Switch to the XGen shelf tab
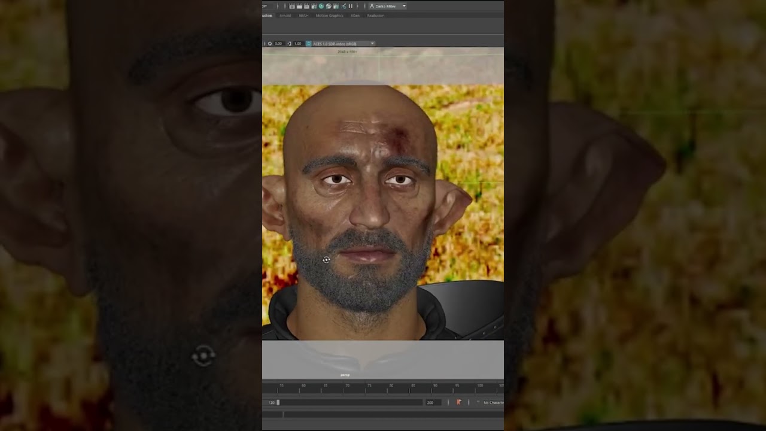The image size is (766, 431). point(355,16)
